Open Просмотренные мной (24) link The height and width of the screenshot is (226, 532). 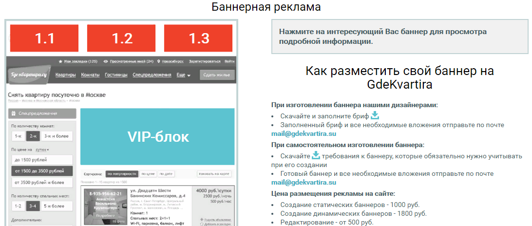(132, 62)
